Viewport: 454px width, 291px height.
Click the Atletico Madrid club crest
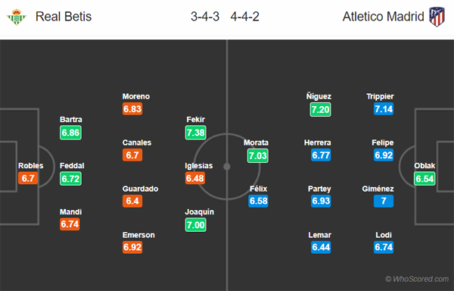pos(437,17)
